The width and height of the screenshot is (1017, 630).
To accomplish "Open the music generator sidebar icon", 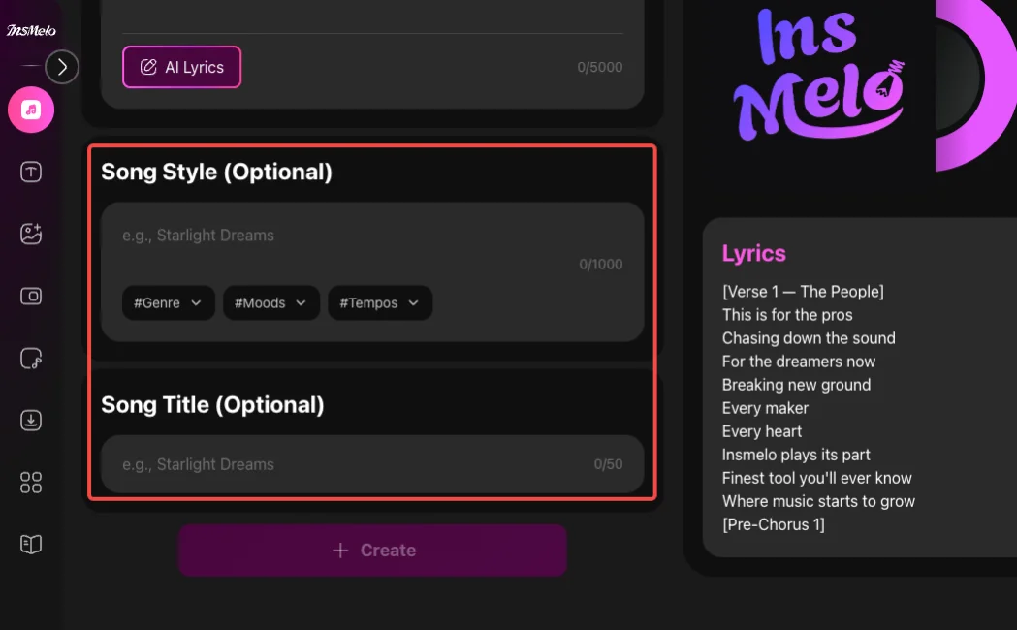I will (31, 110).
